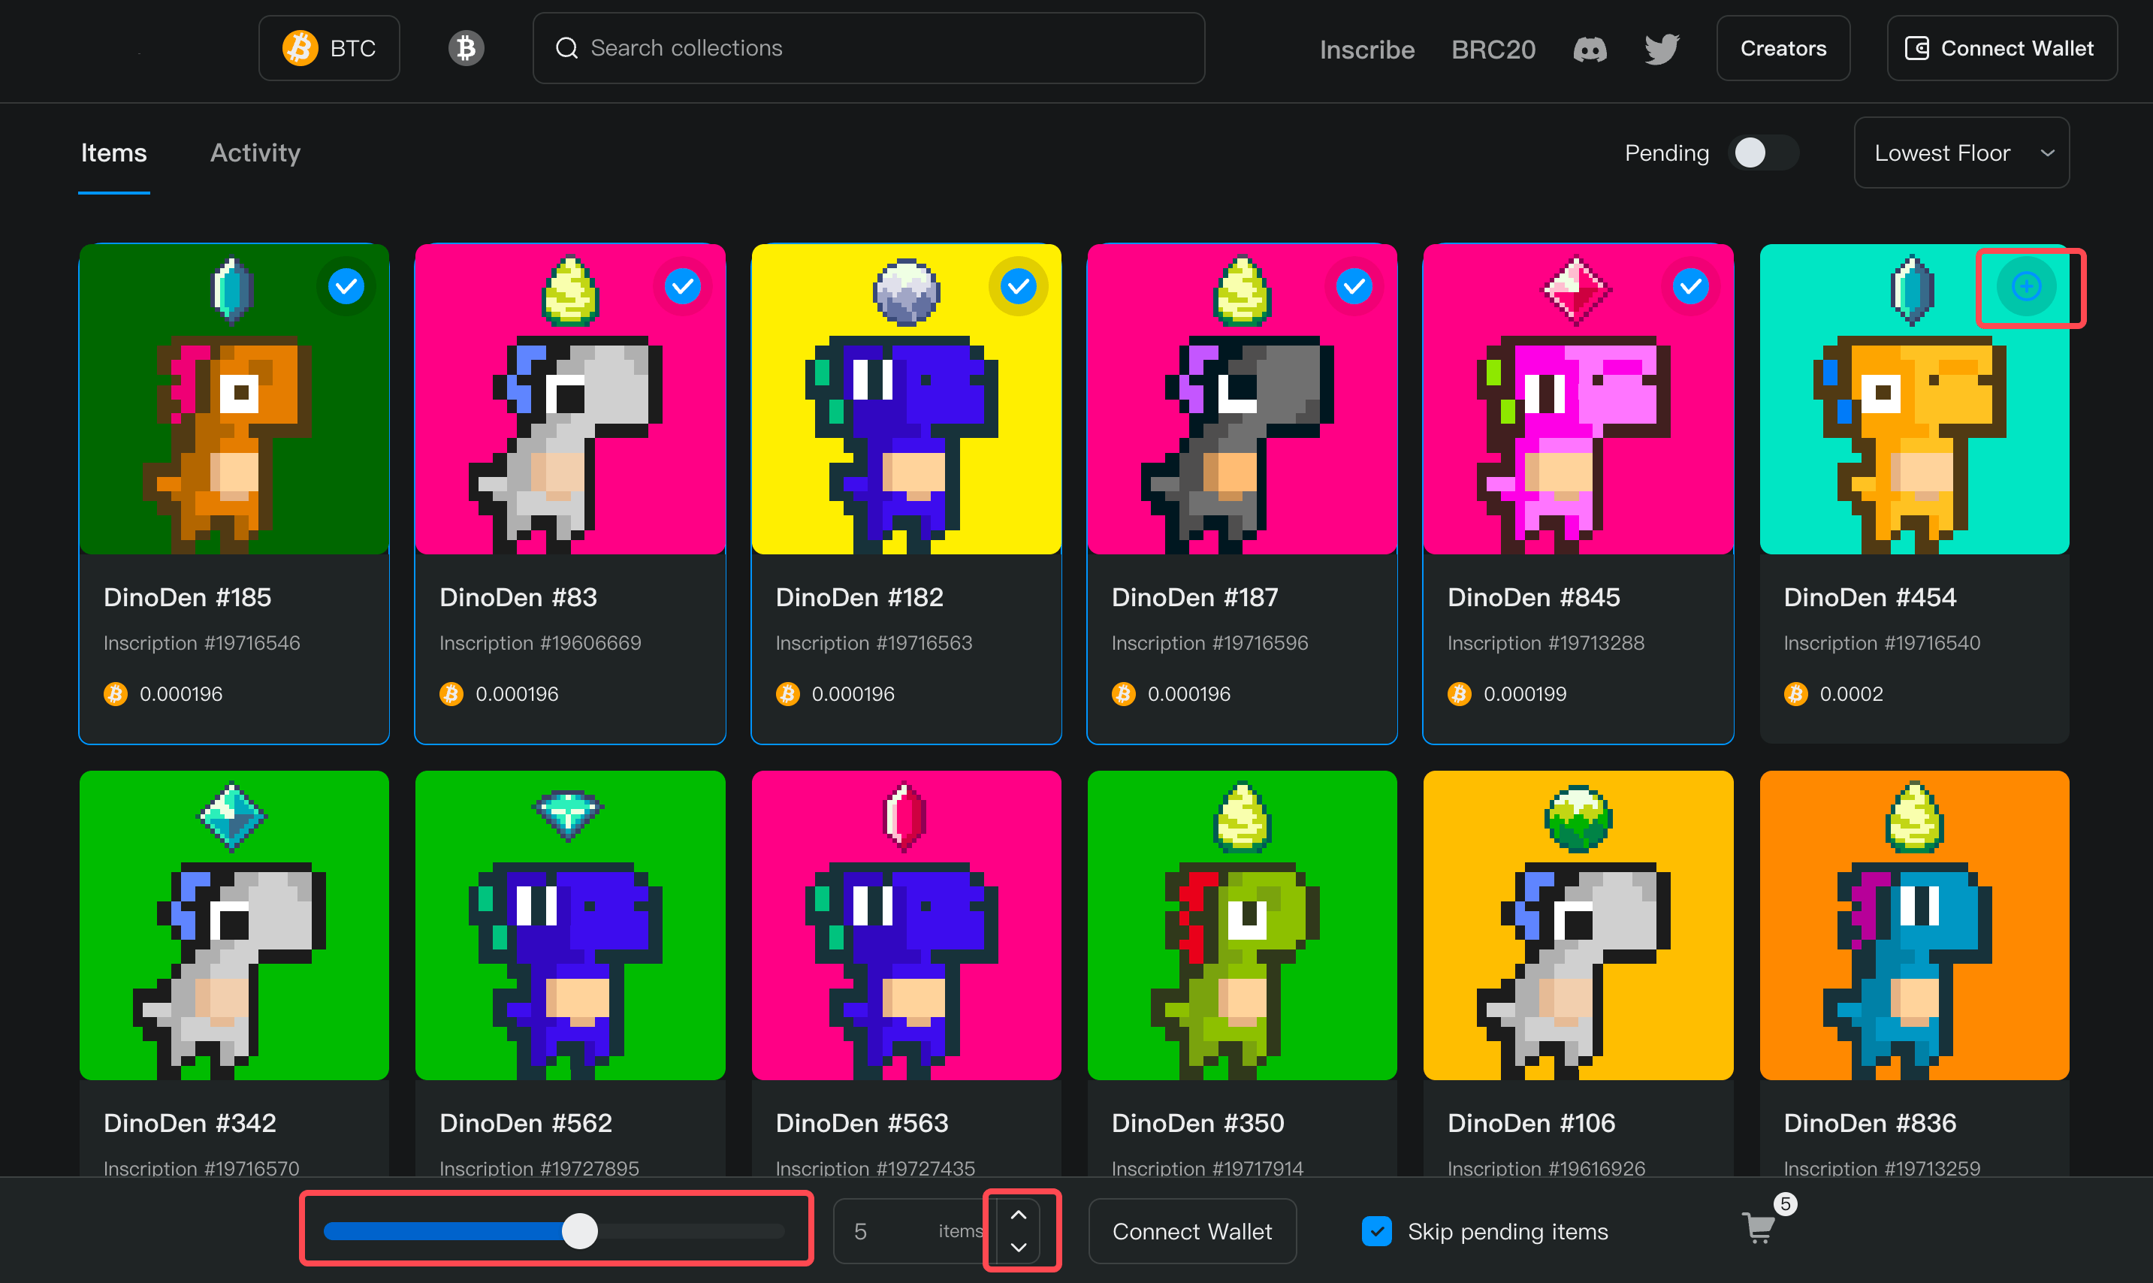Open the BTC chain selector
Image resolution: width=2153 pixels, height=1283 pixels.
pos(328,48)
